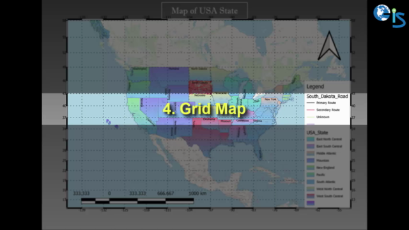Select the 'Map of USA State' title box
Screen dimensions: 409x230
204,10
